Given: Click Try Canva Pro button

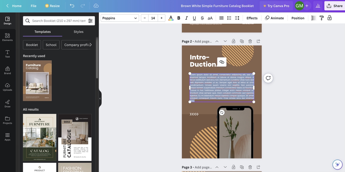Looking at the screenshot, I should [x=276, y=6].
